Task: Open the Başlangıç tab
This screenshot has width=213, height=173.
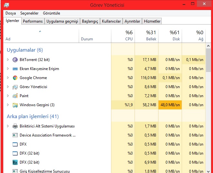Action: point(90,21)
